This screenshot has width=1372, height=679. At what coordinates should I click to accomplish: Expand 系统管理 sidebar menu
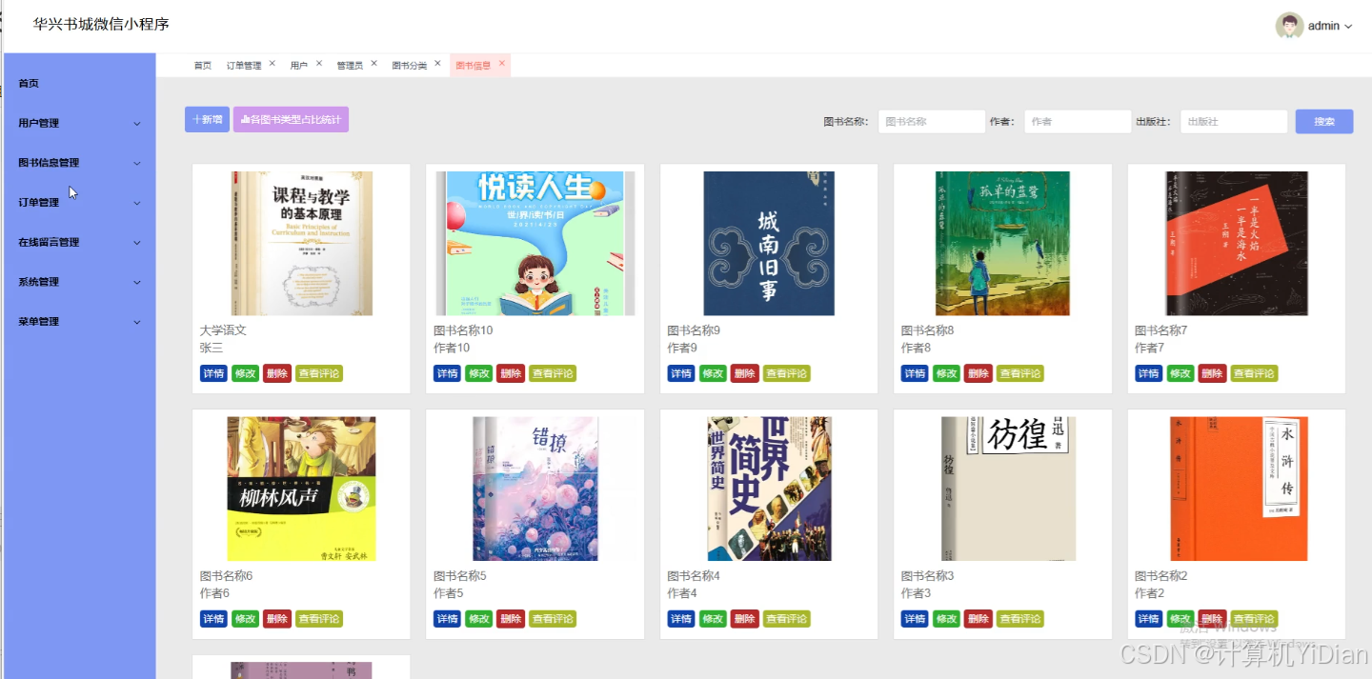80,282
